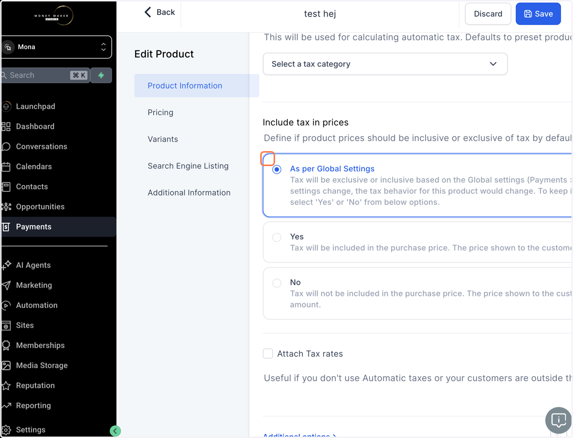Select the No tax-exclusive radio option
This screenshot has width=573, height=438.
pos(276,283)
